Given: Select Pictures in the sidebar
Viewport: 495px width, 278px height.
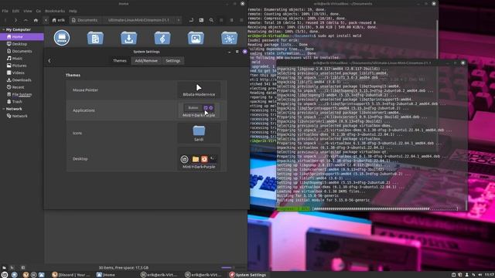Looking at the screenshot, I should [x=22, y=66].
